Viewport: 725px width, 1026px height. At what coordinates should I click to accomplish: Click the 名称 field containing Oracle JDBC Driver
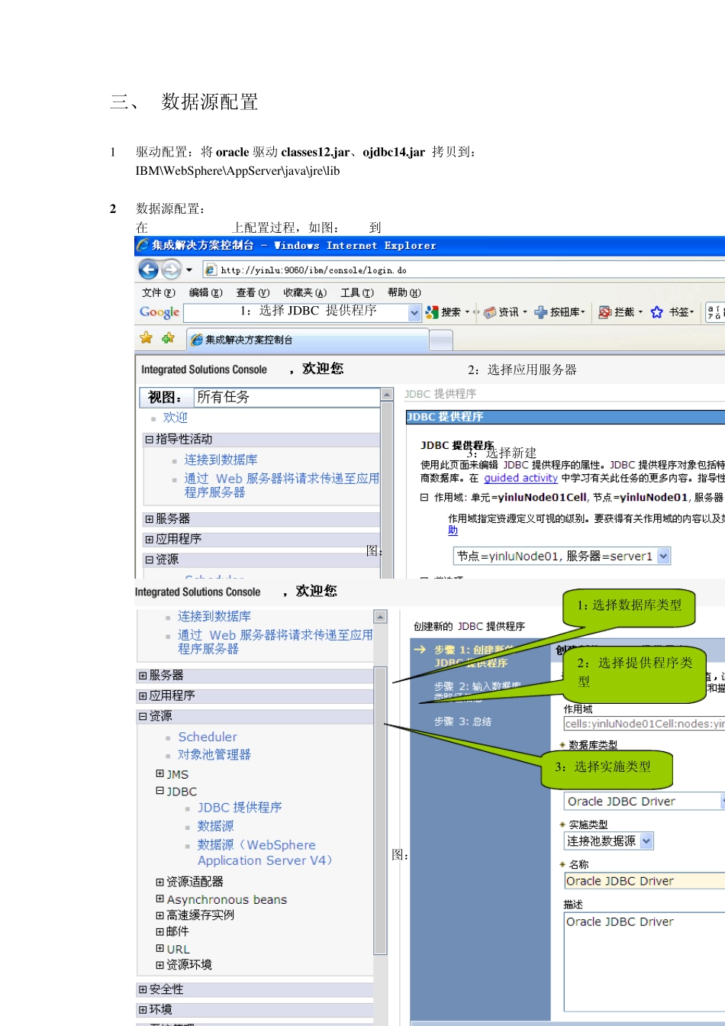click(x=644, y=881)
